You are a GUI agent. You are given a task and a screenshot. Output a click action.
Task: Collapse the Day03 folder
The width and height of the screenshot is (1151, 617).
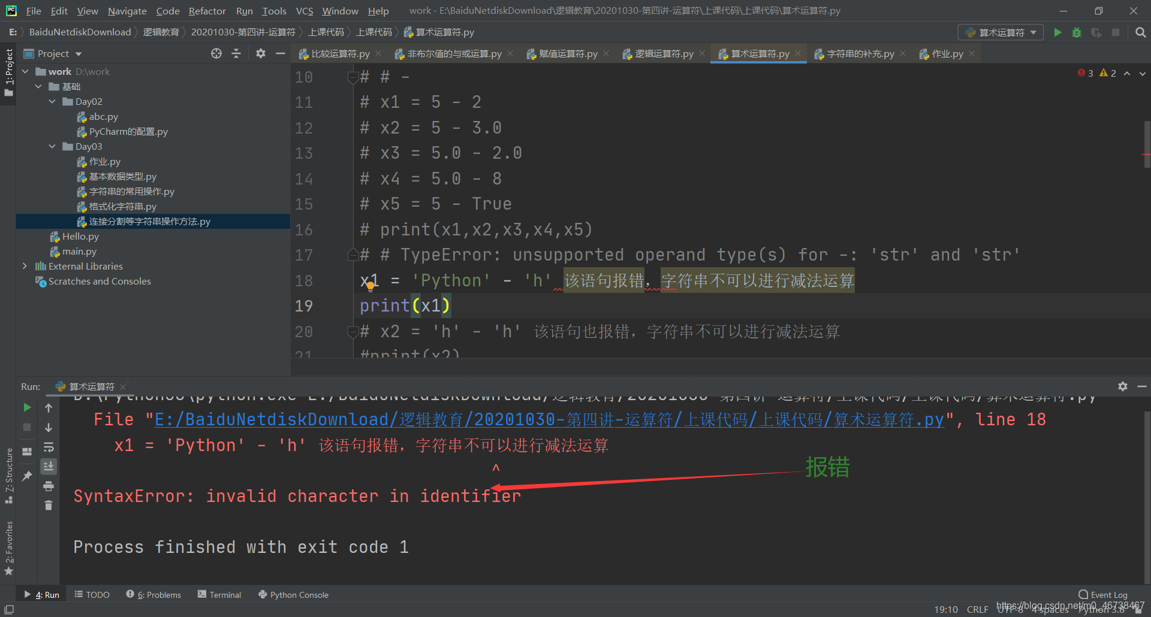pyautogui.click(x=52, y=146)
